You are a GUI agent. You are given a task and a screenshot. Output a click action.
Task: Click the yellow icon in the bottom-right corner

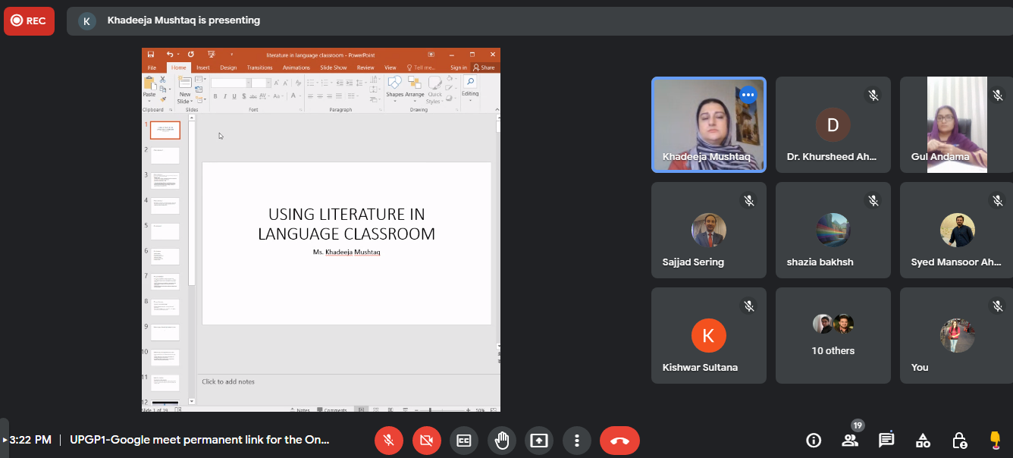[995, 440]
